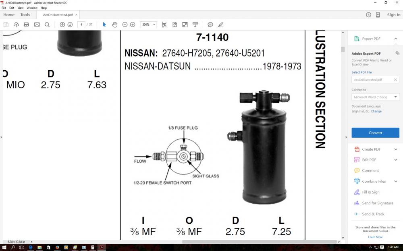Click the Save file icon
The image size is (403, 251).
click(x=6, y=24)
